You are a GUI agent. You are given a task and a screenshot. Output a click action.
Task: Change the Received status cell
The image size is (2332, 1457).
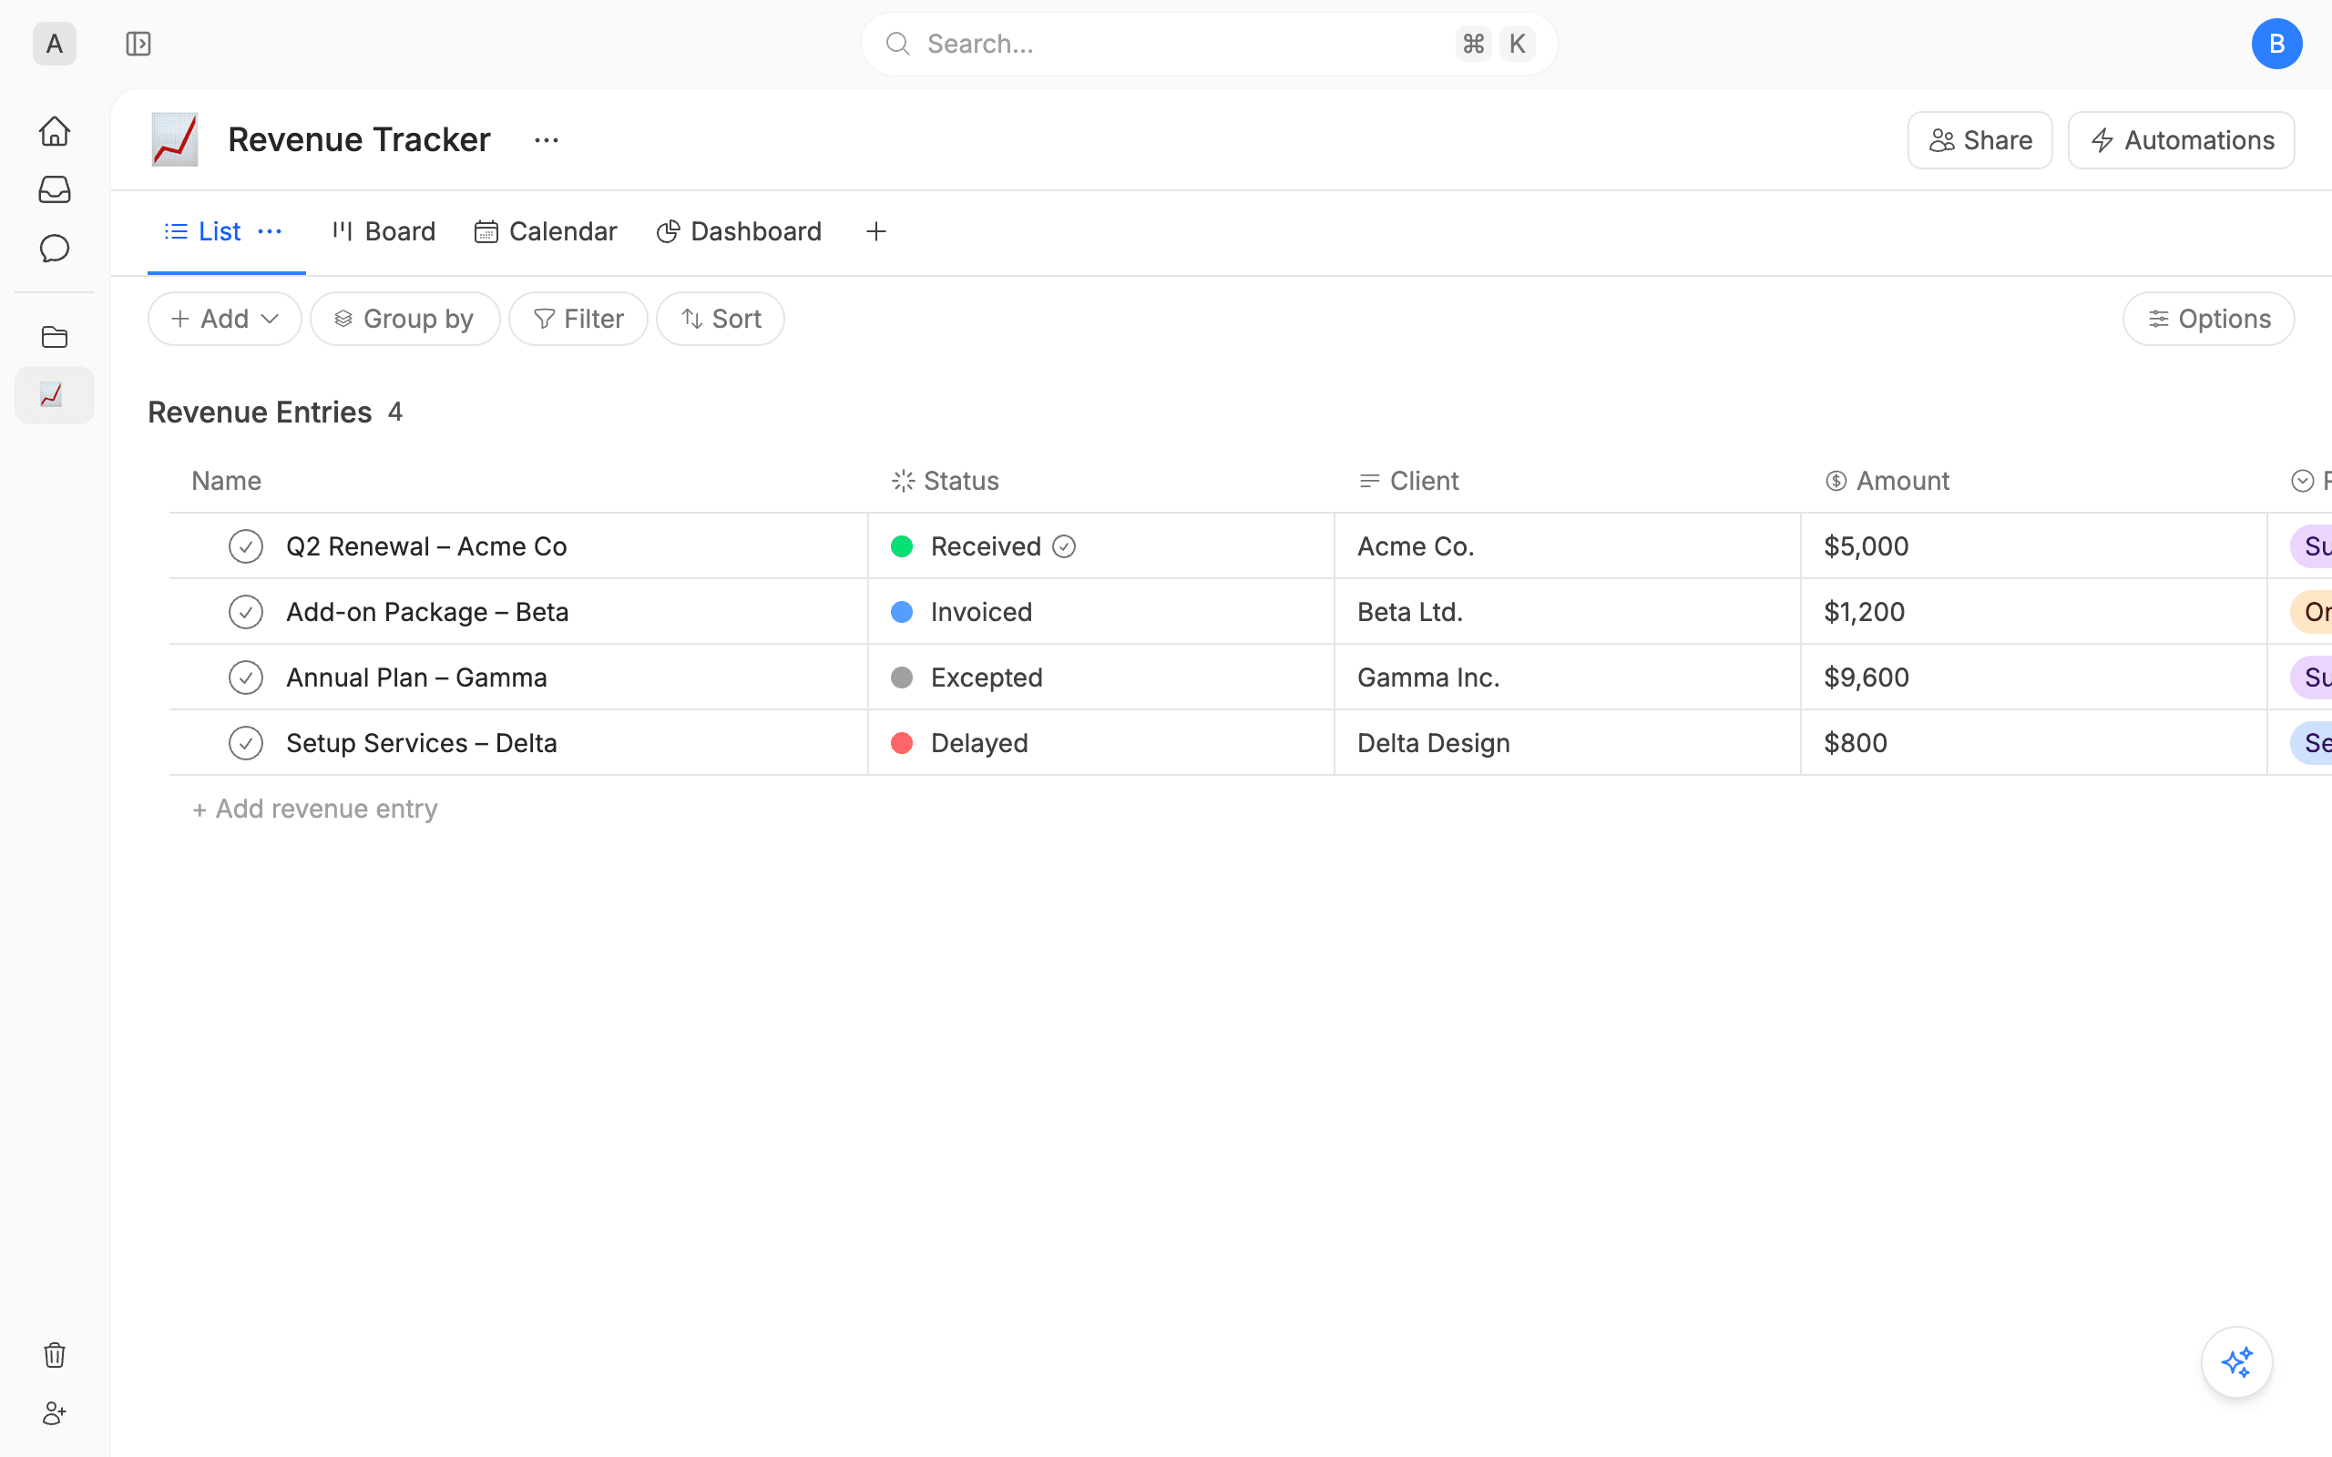click(x=1101, y=546)
